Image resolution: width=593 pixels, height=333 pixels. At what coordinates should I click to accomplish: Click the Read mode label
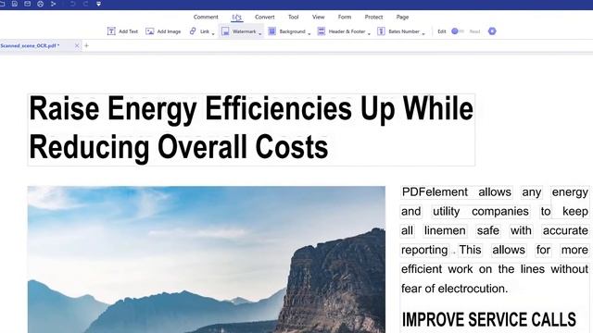pos(474,31)
